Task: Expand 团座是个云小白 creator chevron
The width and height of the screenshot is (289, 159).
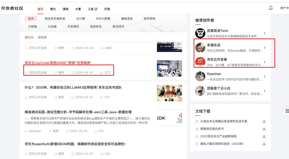Action: [265, 91]
